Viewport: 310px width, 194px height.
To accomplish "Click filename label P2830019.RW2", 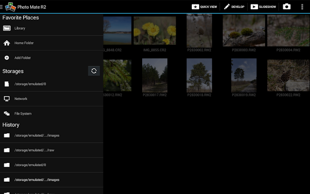I will 244,95.
